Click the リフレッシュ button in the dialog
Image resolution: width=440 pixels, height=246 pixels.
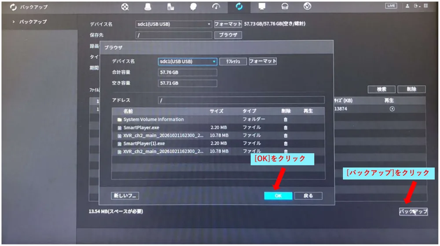pos(233,61)
